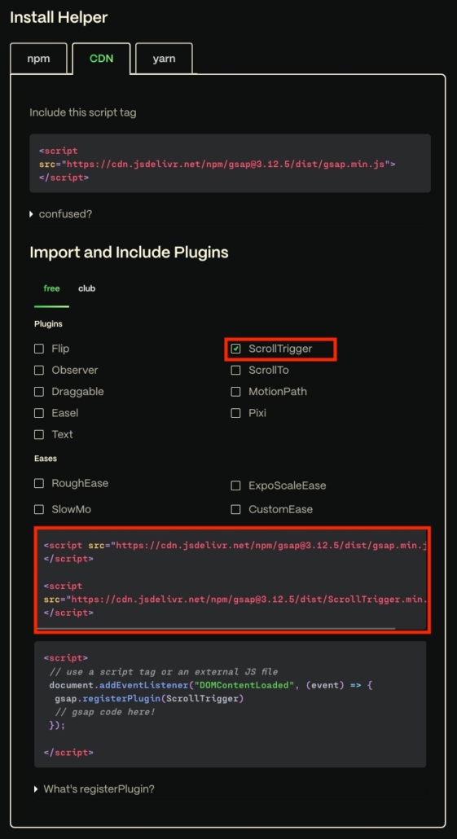Enable the ScrollTo plugin checkbox
Screen dimensions: 457x839
(x=235, y=371)
